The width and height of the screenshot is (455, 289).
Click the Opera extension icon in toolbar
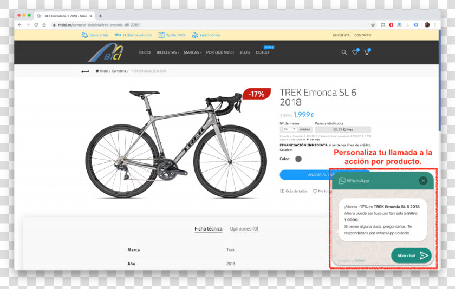(x=391, y=25)
